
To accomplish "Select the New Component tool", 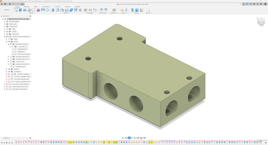I will click(x=85, y=10).
